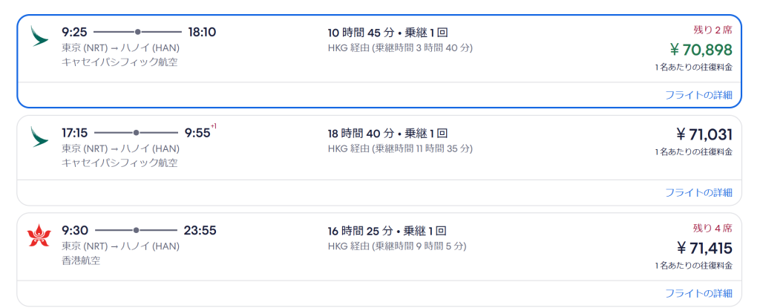This screenshot has width=760, height=308.
Task: Open フライトの詳細 for Hong Kong Airlines flight
Action: 698,292
